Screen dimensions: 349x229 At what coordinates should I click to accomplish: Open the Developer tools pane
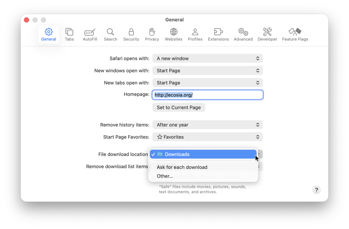point(267,34)
